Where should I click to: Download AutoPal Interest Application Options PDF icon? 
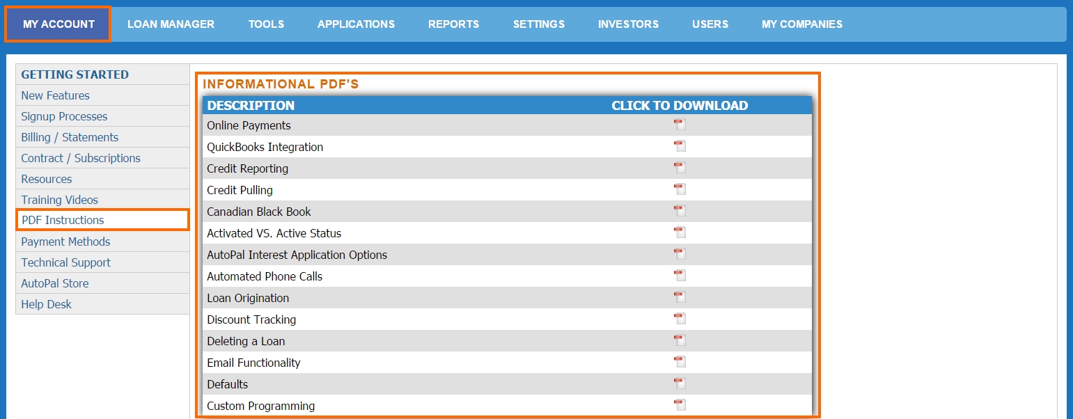point(680,254)
